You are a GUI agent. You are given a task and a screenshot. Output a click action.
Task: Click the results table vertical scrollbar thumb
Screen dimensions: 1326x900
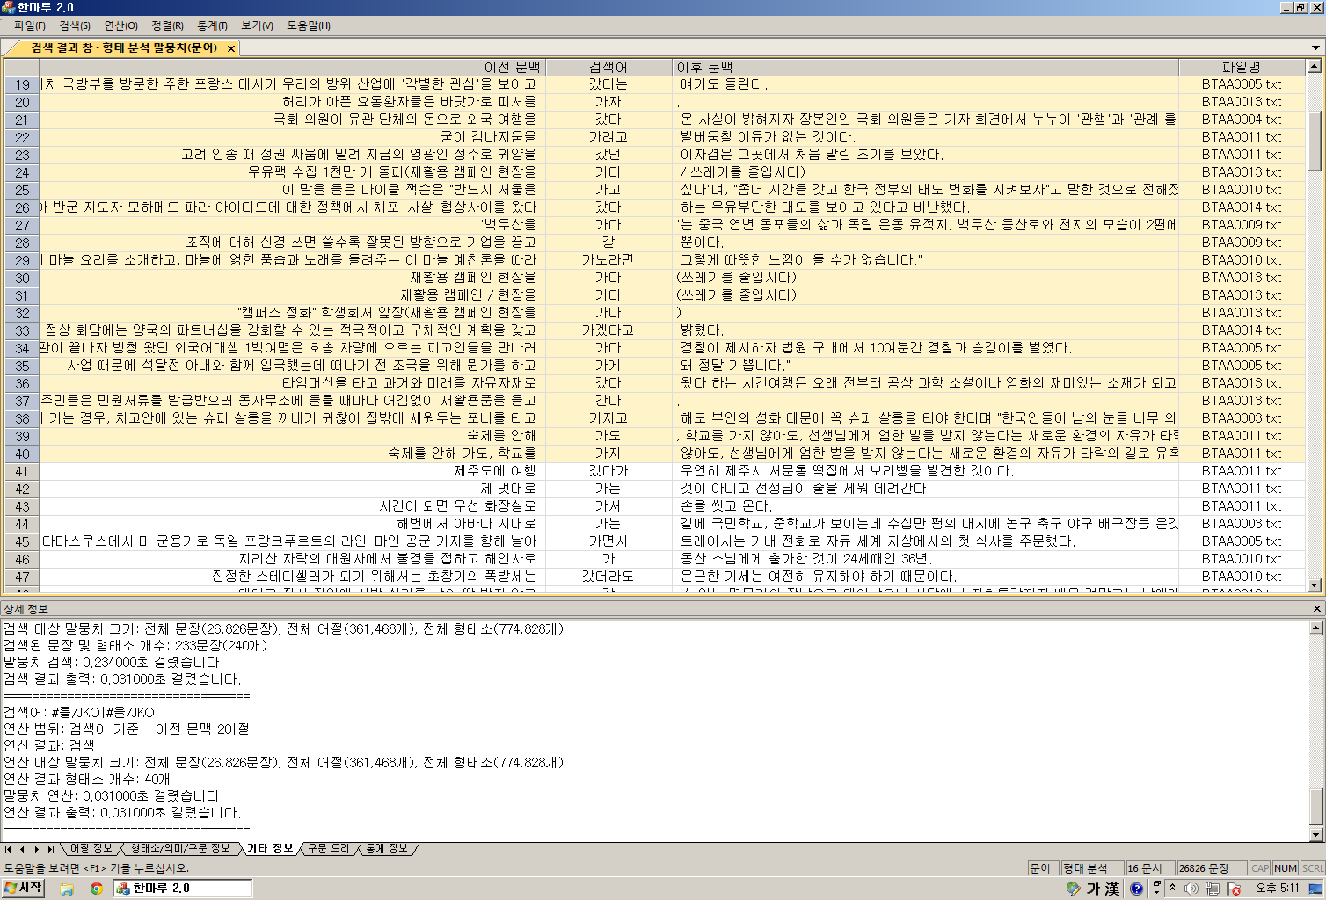pyautogui.click(x=1315, y=141)
